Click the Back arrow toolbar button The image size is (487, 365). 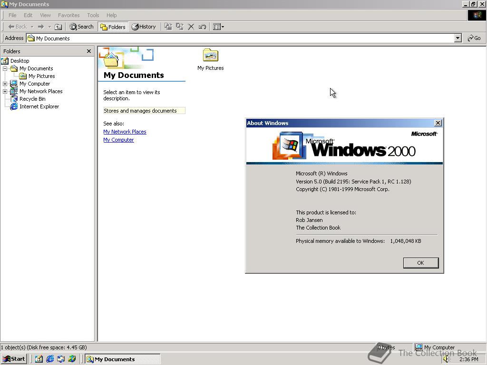coord(18,27)
